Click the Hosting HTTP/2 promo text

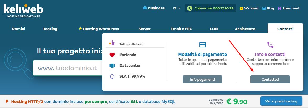(93, 101)
